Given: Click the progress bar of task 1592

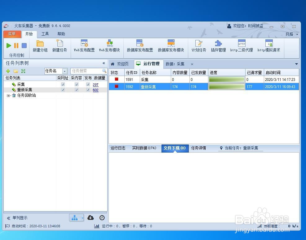Looking at the screenshot, I should (227, 87).
